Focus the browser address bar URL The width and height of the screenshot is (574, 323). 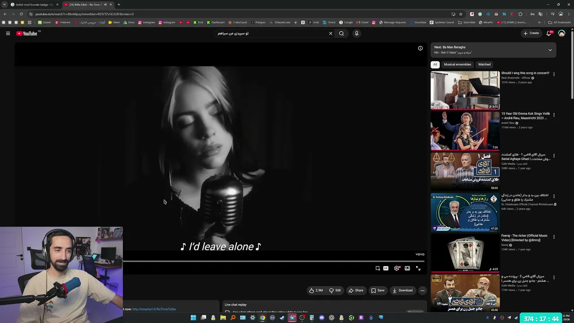[x=84, y=14]
